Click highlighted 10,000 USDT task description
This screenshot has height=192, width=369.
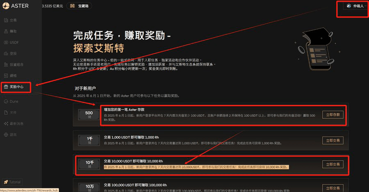(196, 167)
